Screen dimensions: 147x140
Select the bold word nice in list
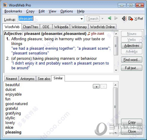[9, 128]
